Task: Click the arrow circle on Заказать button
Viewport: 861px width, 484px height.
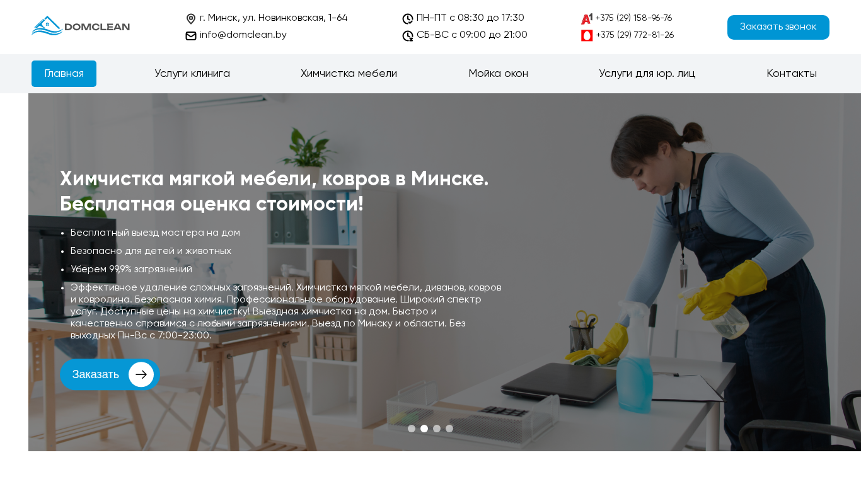Action: coord(141,374)
